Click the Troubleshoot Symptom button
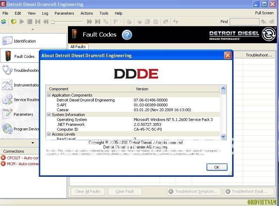Viewport: 279px width, 206px height. coord(194,191)
